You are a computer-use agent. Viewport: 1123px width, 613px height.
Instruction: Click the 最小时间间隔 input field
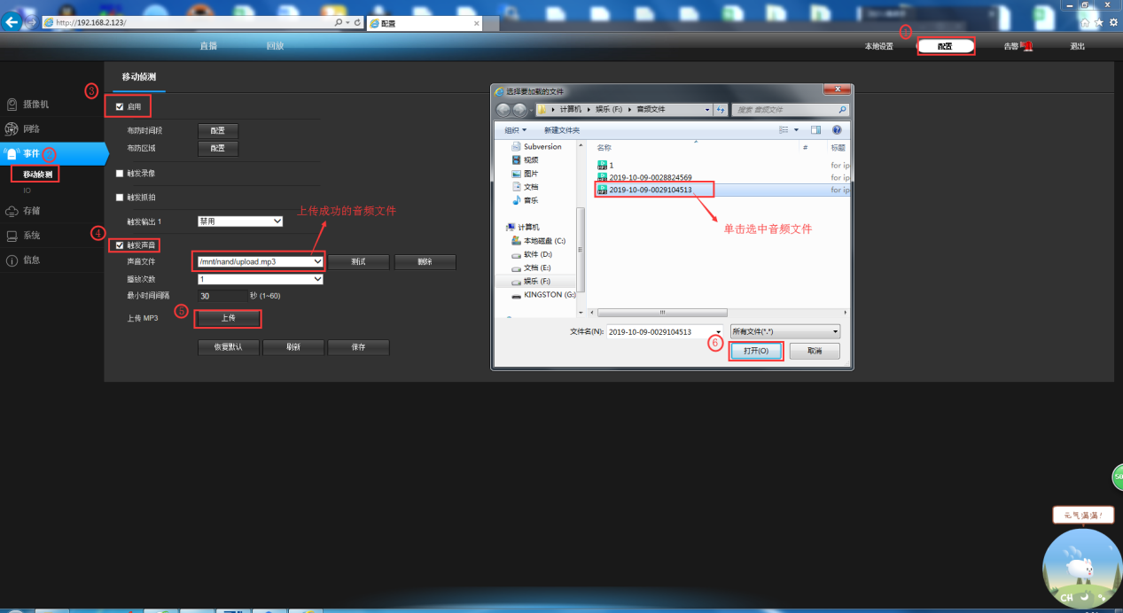coord(222,296)
